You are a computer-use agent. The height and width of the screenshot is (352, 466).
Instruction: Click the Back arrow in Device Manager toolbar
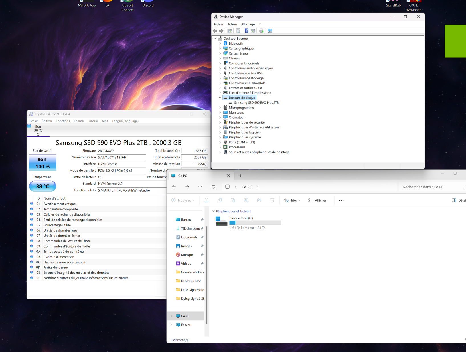pyautogui.click(x=215, y=31)
